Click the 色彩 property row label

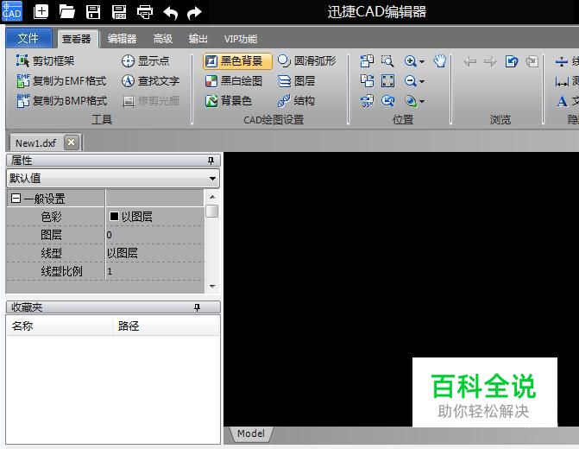pyautogui.click(x=51, y=217)
